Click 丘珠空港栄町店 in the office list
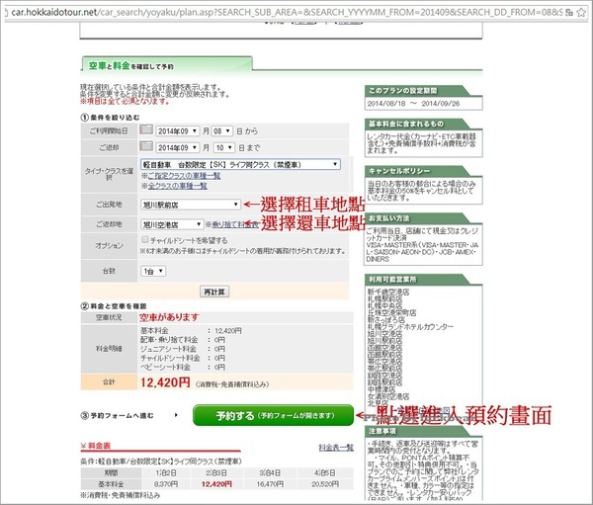This screenshot has height=505, width=593. click(391, 313)
